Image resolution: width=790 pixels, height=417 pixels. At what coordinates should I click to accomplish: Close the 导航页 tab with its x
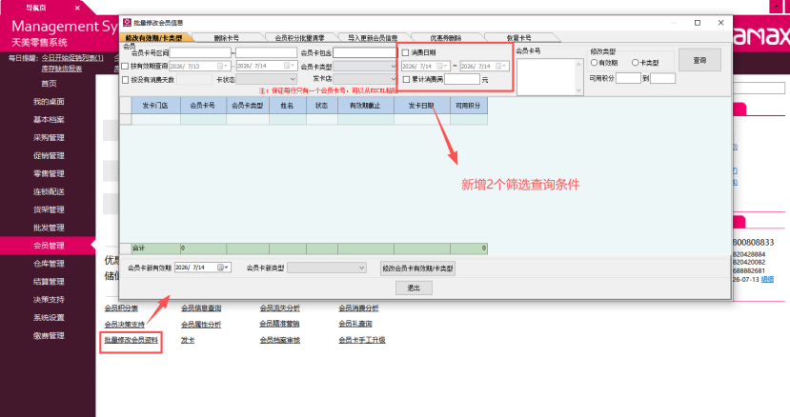[77, 8]
